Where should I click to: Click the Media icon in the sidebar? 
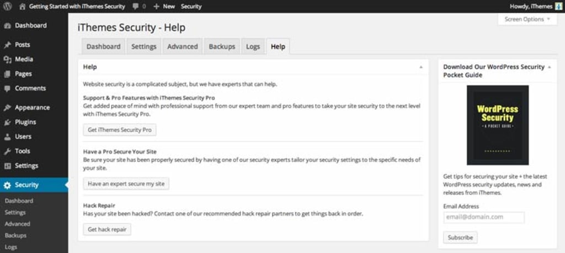(x=7, y=60)
